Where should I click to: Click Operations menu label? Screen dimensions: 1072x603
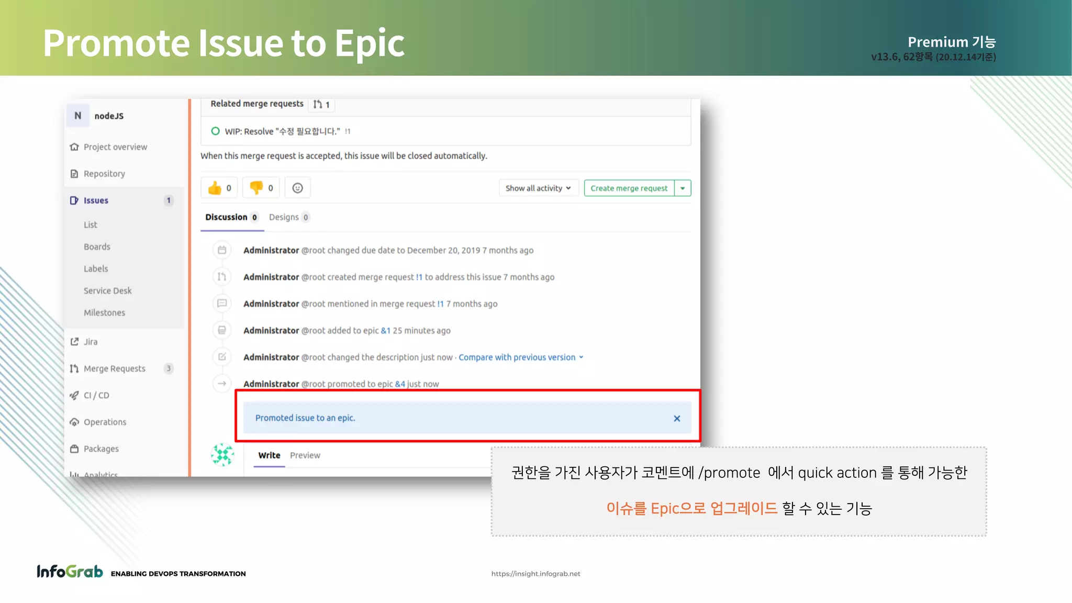(x=105, y=422)
